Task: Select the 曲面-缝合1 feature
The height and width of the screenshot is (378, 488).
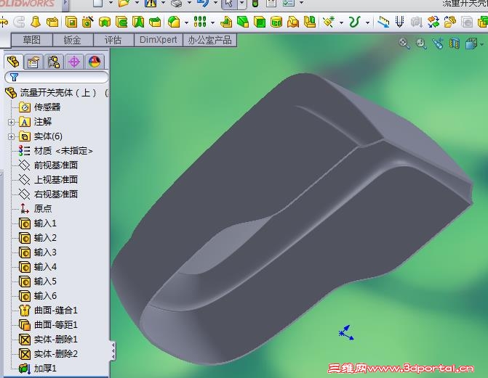Action: 48,311
